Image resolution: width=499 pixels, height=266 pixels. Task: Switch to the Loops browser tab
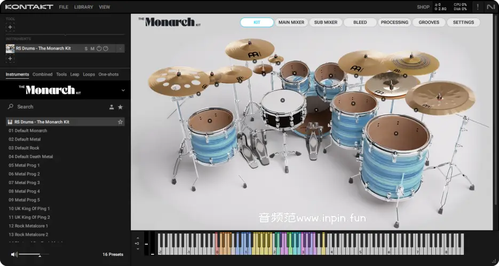[x=89, y=74]
